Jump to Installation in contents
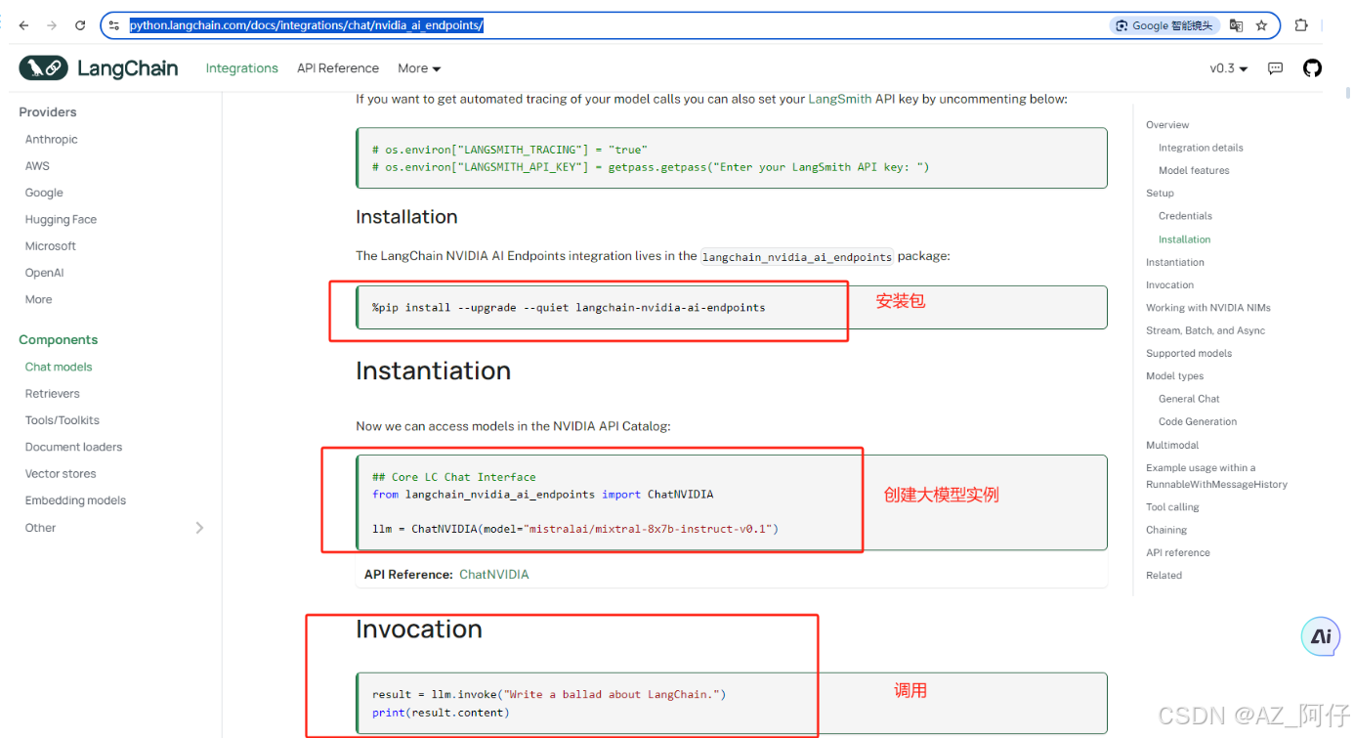This screenshot has width=1354, height=738. [1184, 239]
